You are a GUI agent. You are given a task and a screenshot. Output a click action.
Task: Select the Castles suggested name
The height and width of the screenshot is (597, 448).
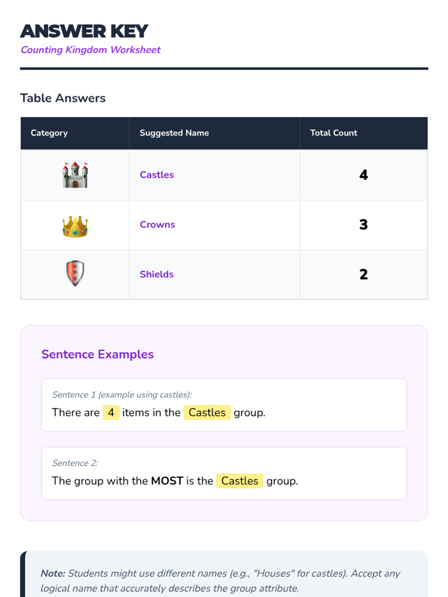(157, 175)
